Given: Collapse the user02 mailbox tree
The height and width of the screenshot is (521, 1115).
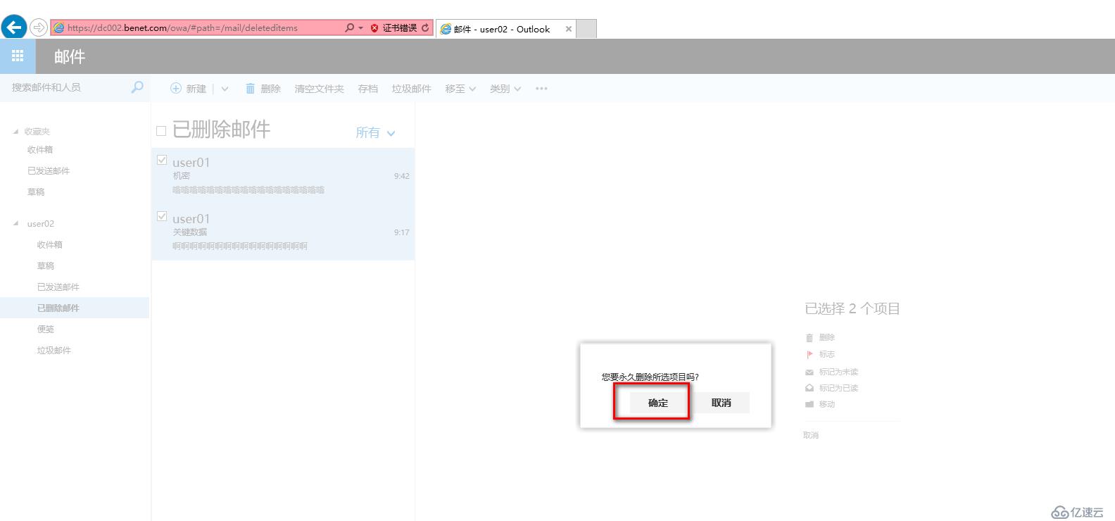Looking at the screenshot, I should coord(16,224).
